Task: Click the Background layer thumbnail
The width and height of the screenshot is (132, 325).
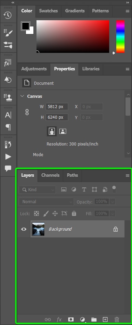Action: [38, 229]
